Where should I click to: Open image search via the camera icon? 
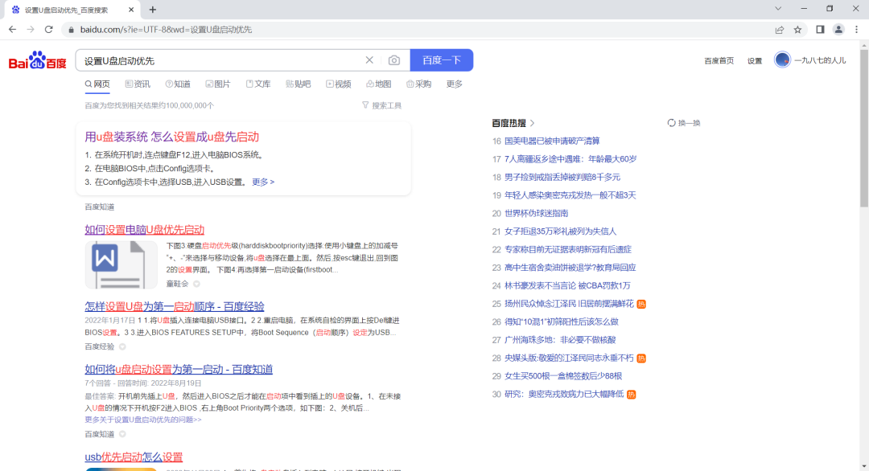pos(394,60)
